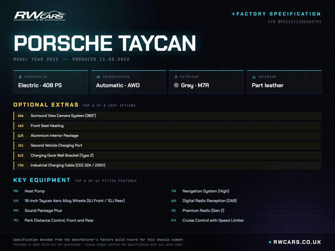Click the I8L equipment code
This screenshot has height=251, width=335.
(x=174, y=211)
